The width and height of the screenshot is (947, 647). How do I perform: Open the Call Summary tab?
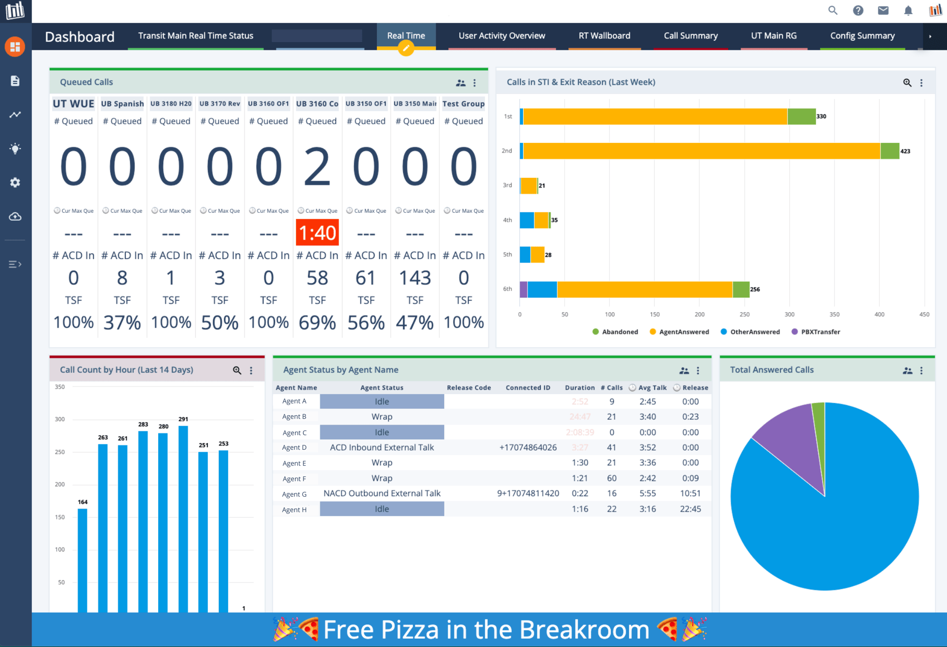[x=690, y=36]
